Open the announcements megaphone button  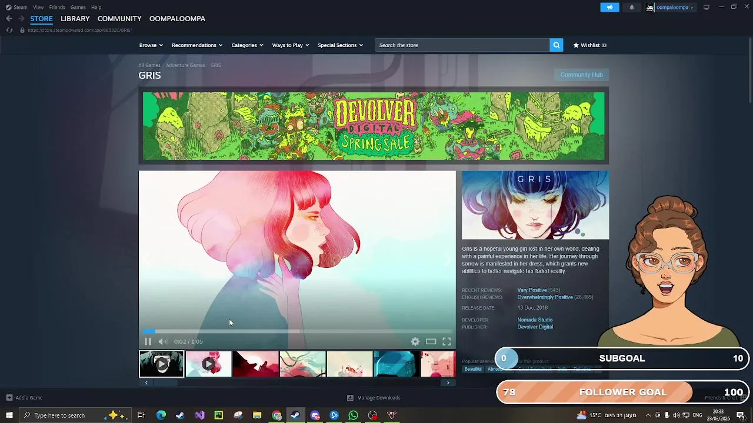click(609, 7)
